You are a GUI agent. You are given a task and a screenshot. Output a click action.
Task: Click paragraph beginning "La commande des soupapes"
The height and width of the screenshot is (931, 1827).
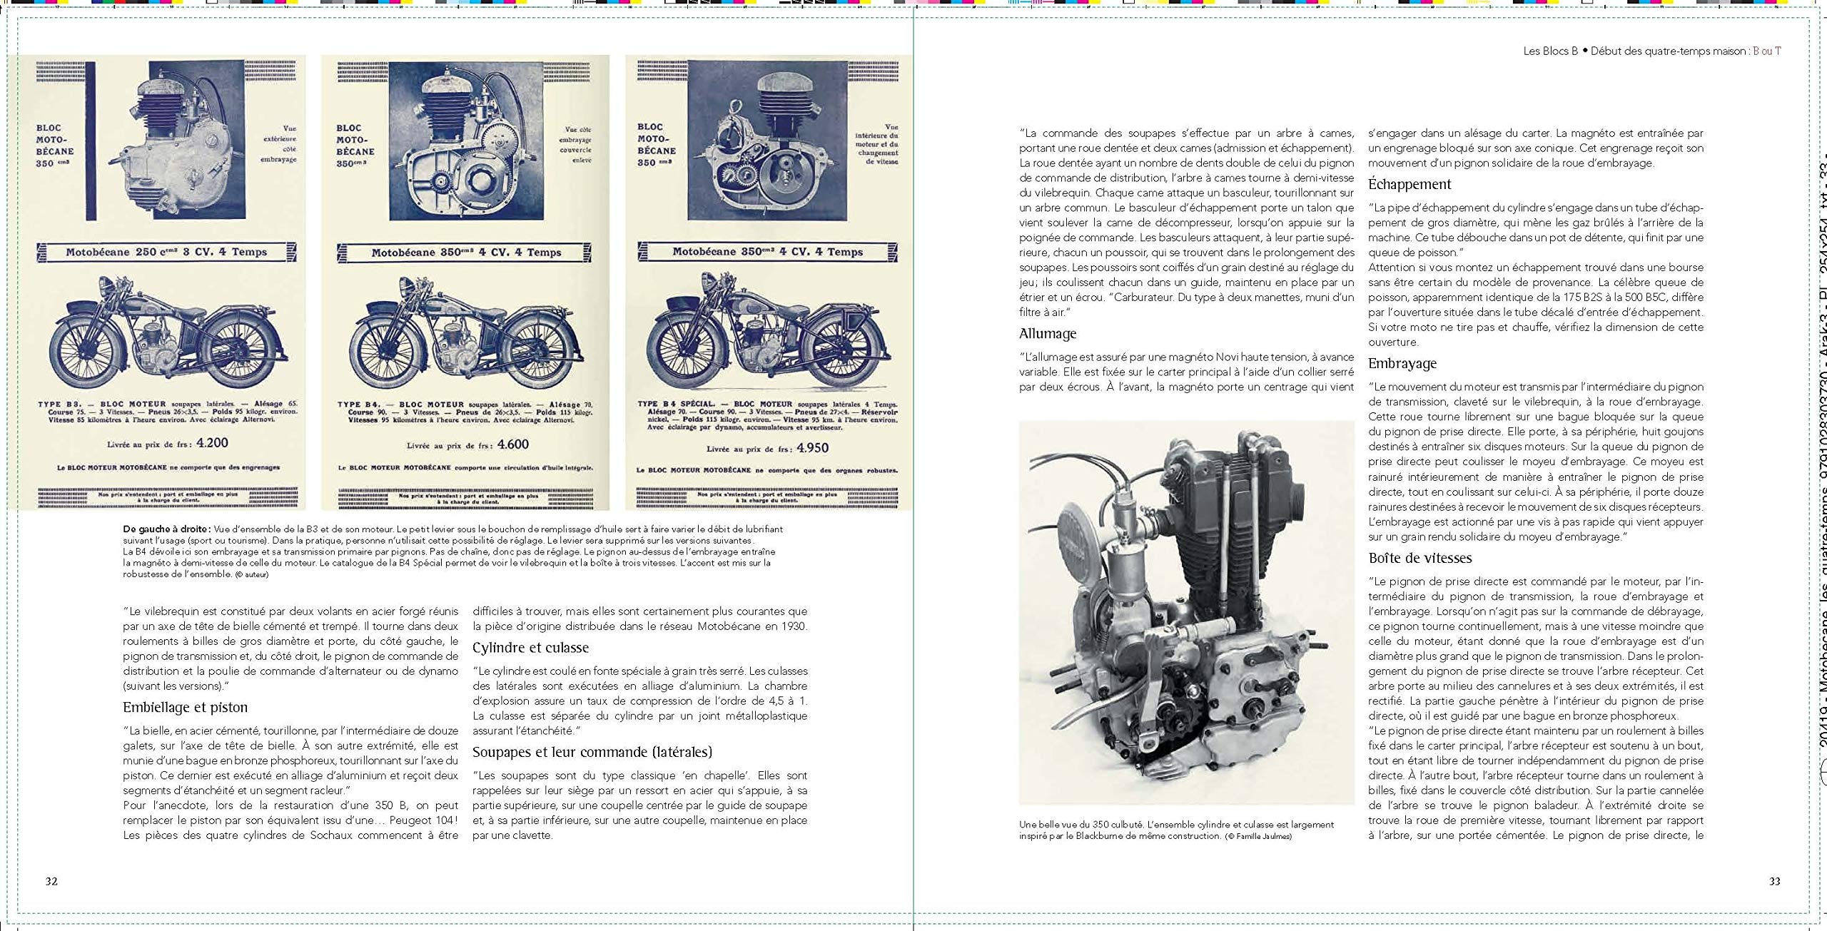pyautogui.click(x=1186, y=223)
